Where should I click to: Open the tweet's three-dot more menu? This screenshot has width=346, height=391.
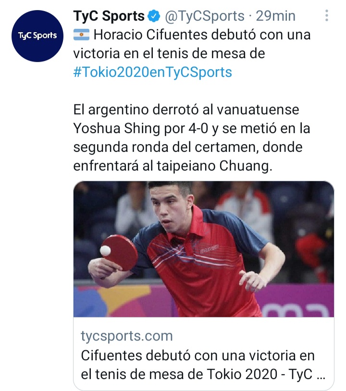(327, 16)
